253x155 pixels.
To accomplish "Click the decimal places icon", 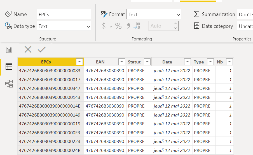I will [x=137, y=26].
